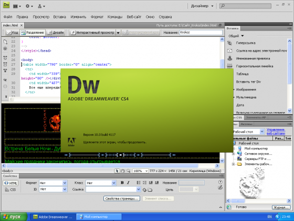Select the Zoom magnifier tool in status bar
Screen dimensions: 294x221
click(129, 171)
